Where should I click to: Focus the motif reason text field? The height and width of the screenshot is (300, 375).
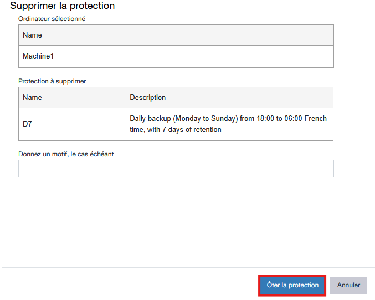point(176,169)
